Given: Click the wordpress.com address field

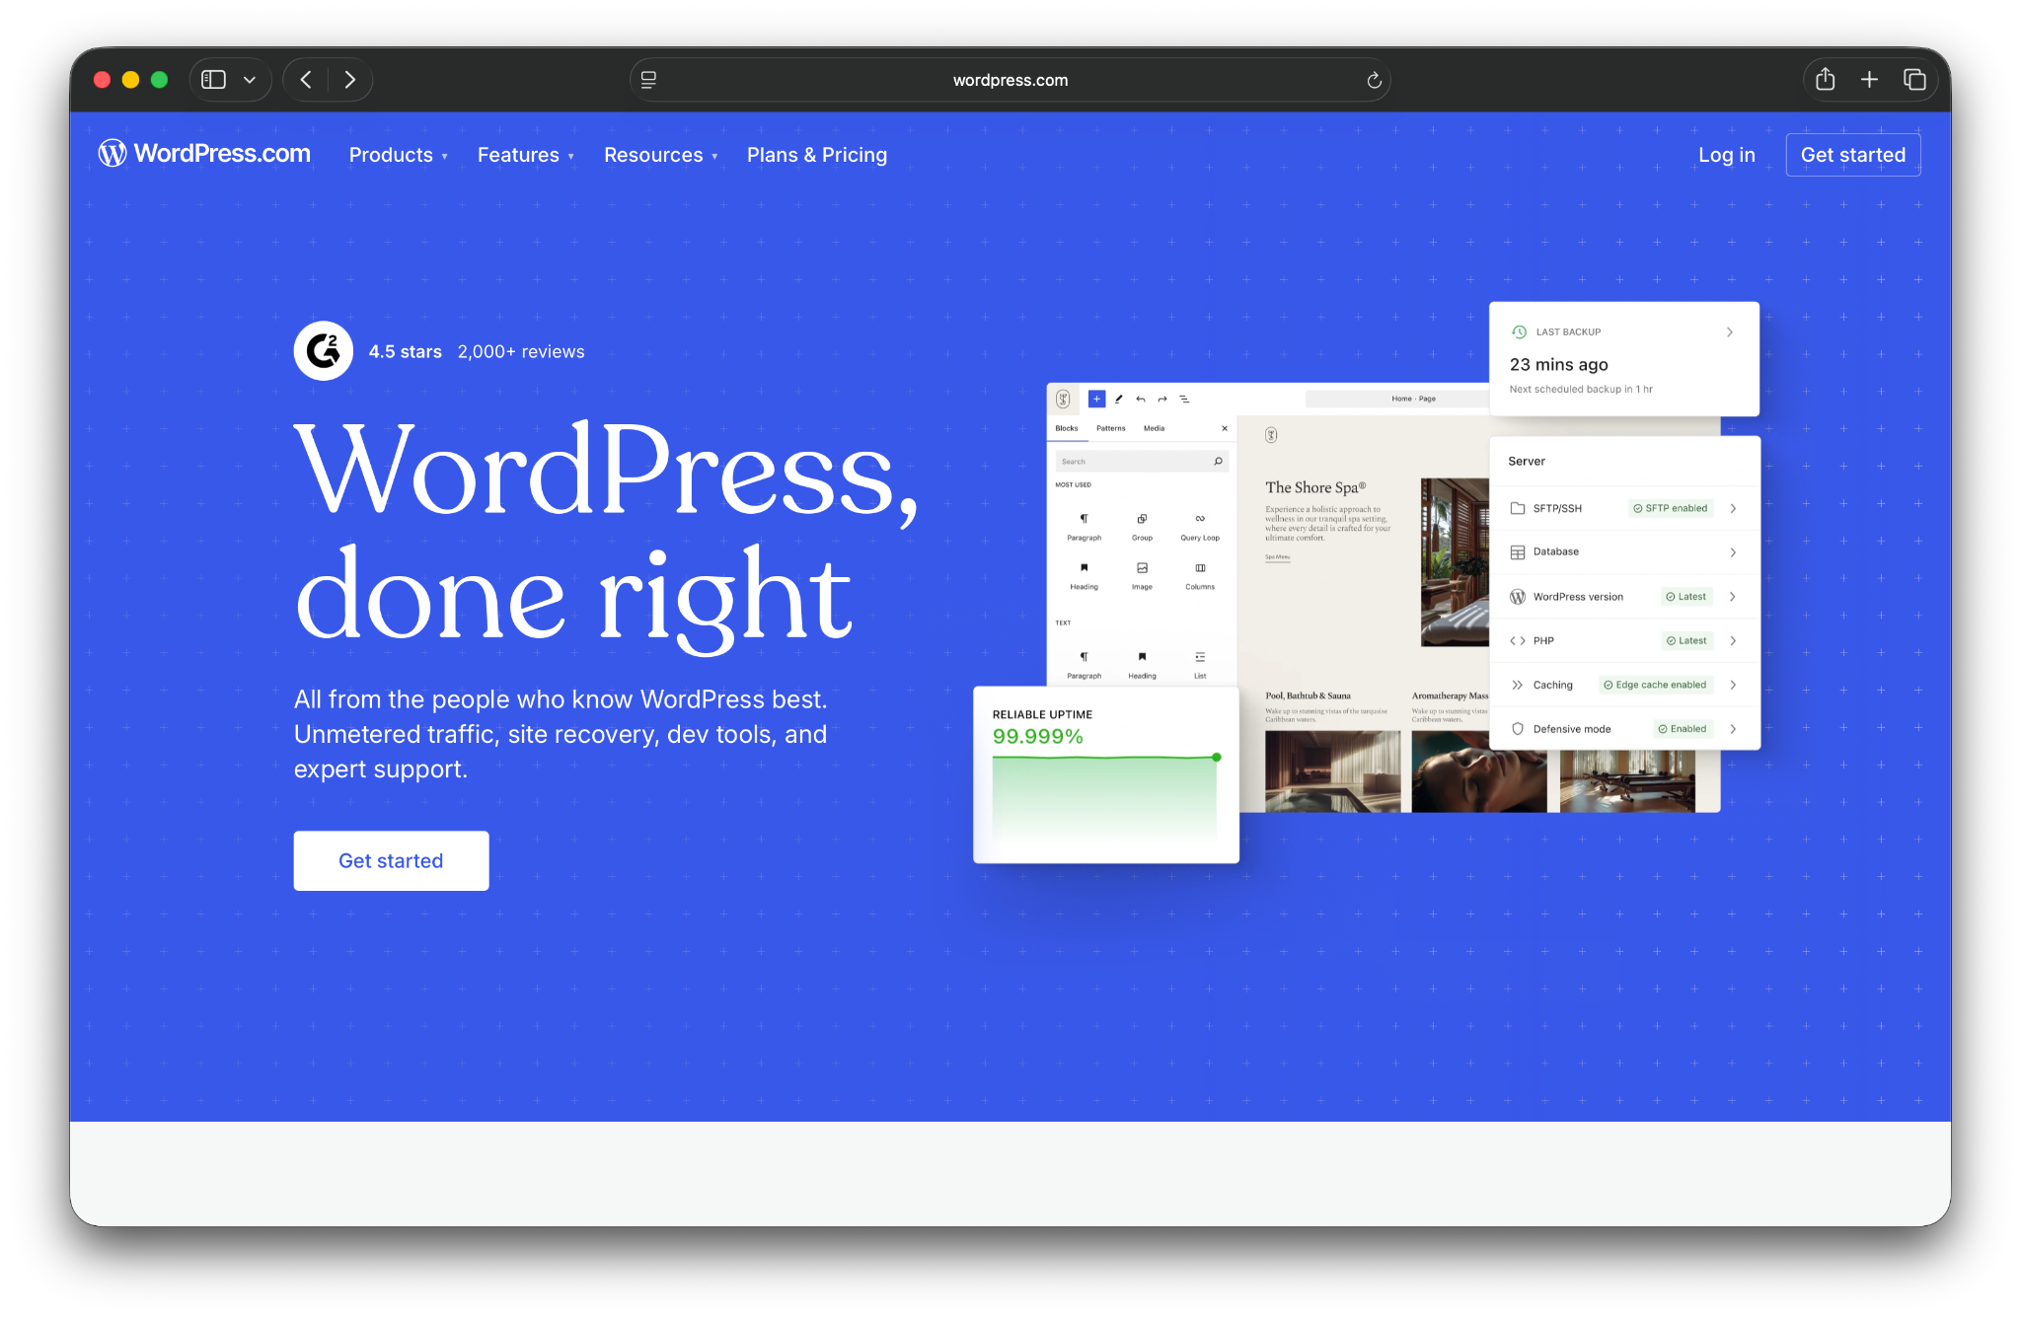Looking at the screenshot, I should pos(1010,80).
